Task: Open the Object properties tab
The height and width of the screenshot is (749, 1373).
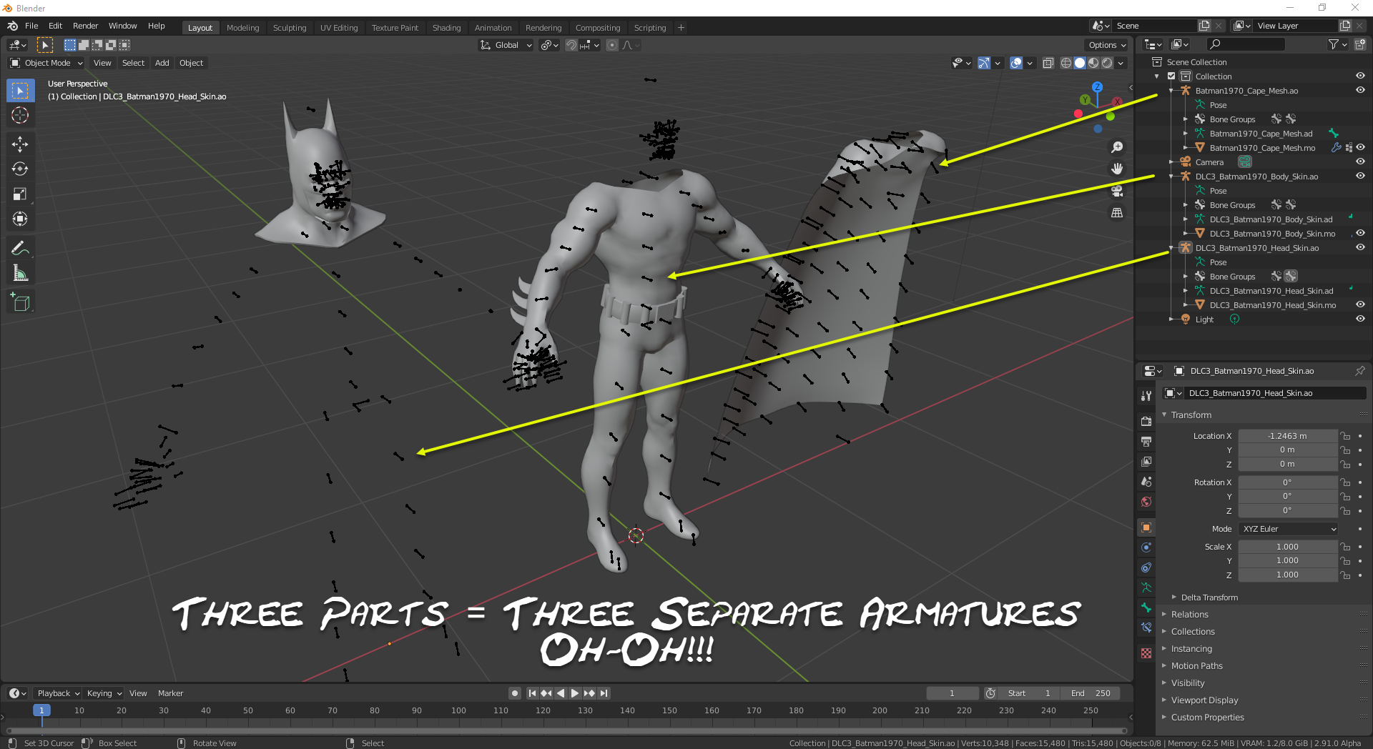Action: (x=1146, y=527)
